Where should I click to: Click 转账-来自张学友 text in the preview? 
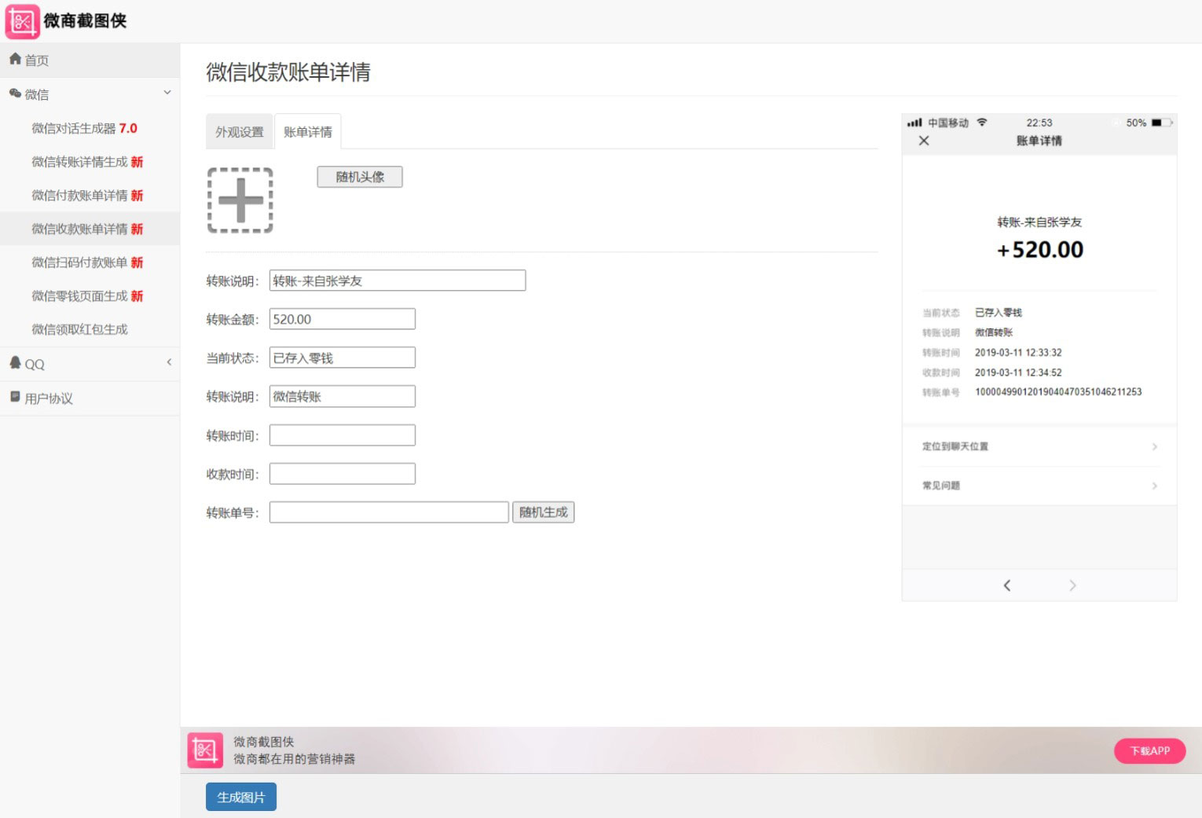pos(1039,222)
